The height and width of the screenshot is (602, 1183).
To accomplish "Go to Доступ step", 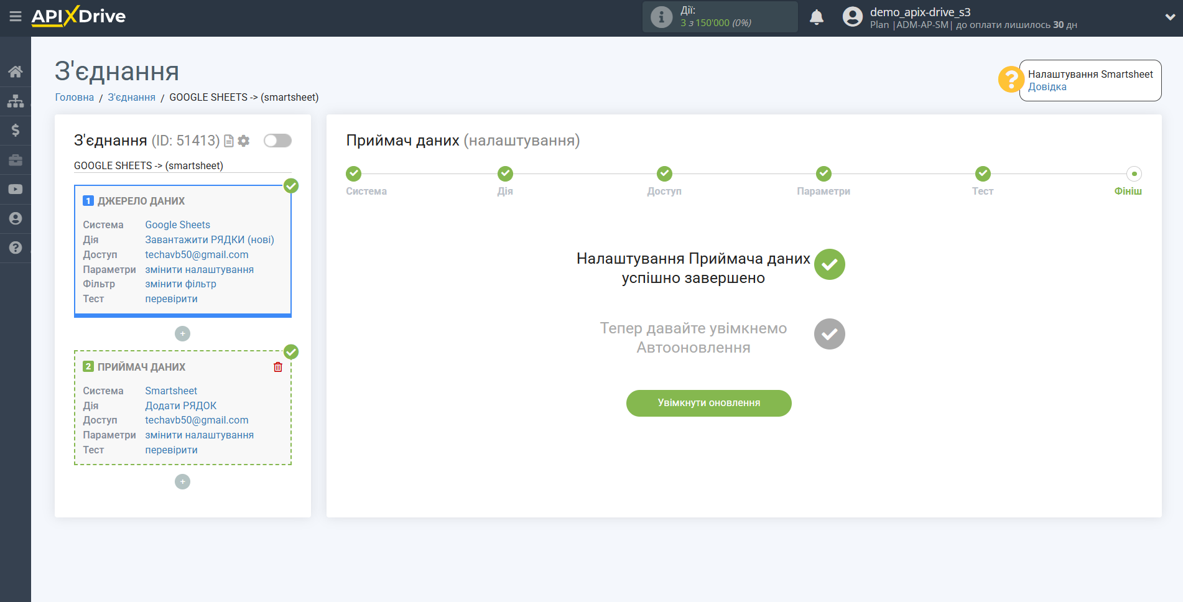I will pos(664,174).
